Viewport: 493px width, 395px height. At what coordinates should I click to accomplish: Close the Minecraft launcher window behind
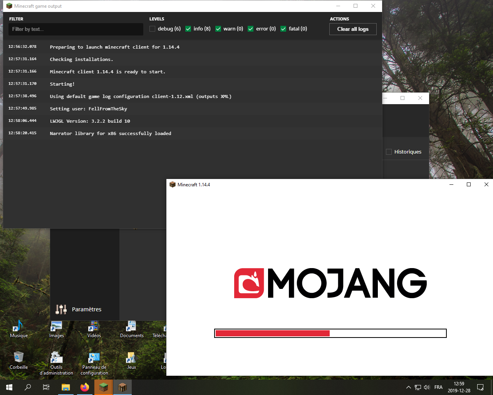click(x=420, y=98)
